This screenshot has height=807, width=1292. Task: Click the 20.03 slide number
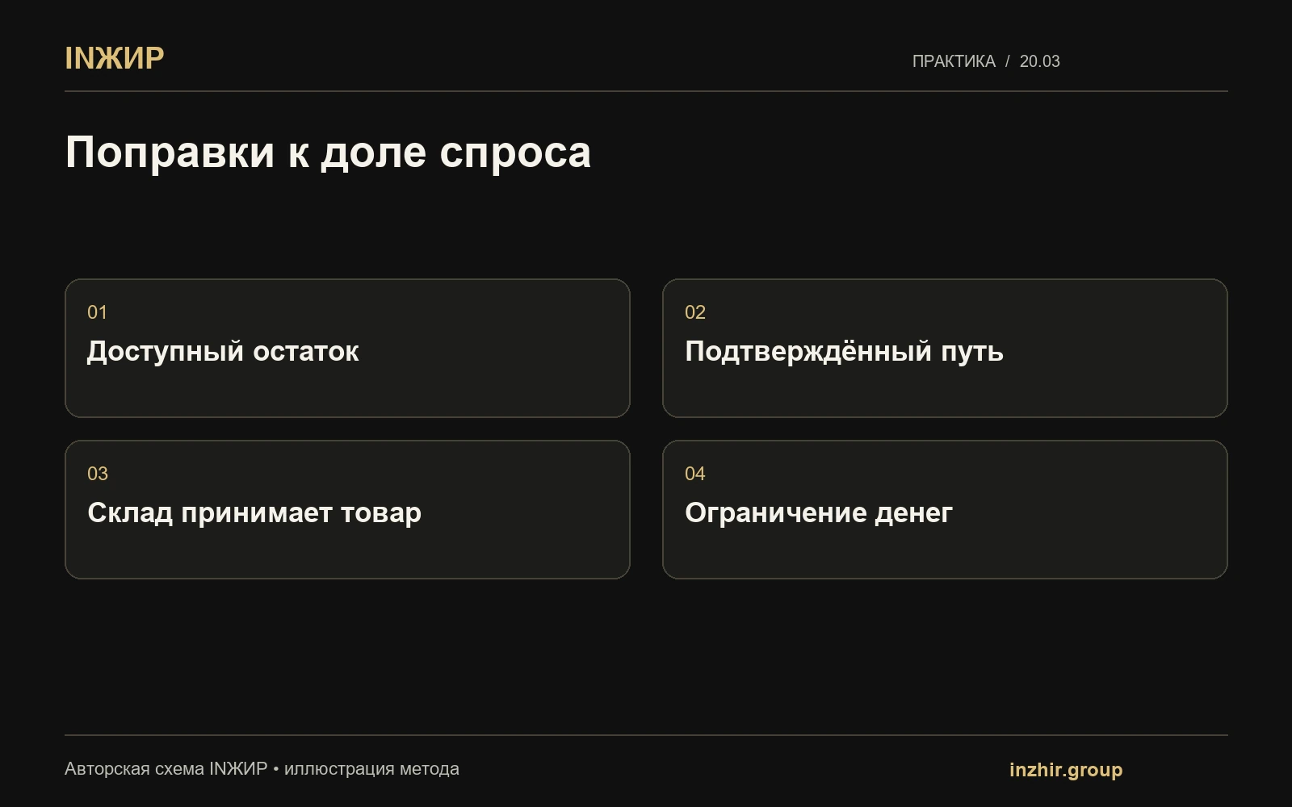tap(1039, 61)
